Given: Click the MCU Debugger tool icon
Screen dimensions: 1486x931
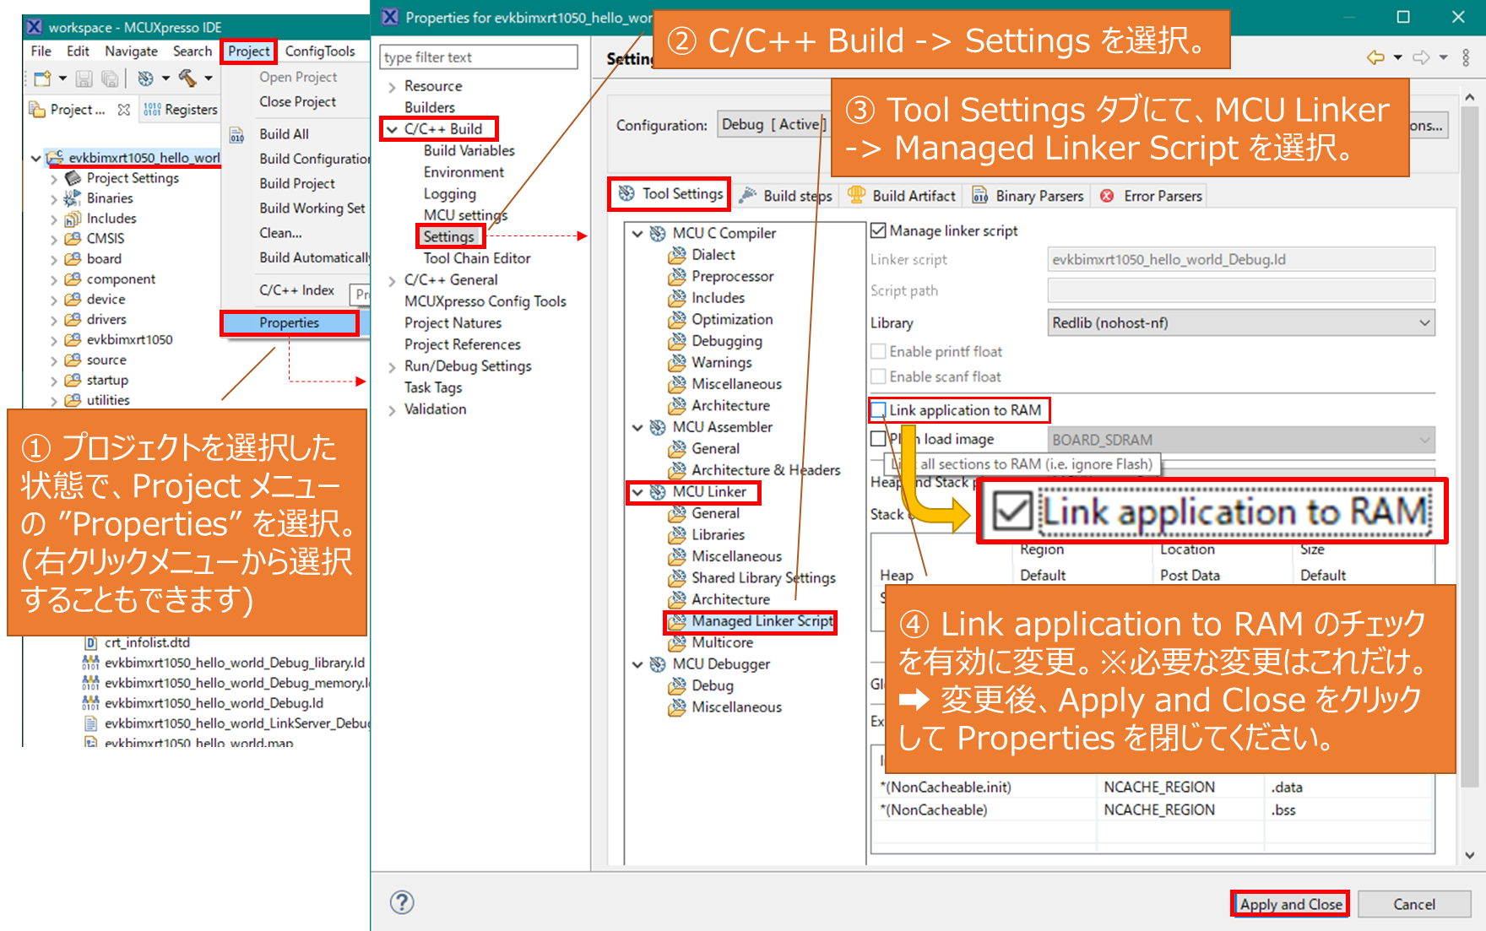Looking at the screenshot, I should (x=658, y=664).
